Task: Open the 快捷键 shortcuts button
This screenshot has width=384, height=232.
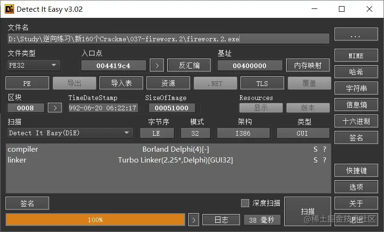Action: coord(356,170)
